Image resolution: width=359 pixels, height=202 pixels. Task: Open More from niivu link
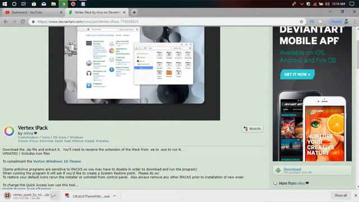294,183
